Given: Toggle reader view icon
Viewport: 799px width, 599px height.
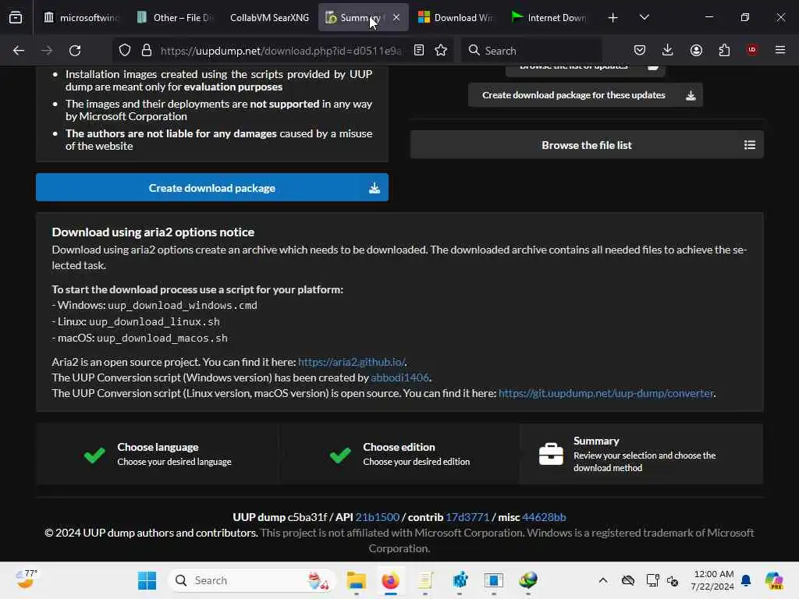Looking at the screenshot, I should [x=419, y=51].
